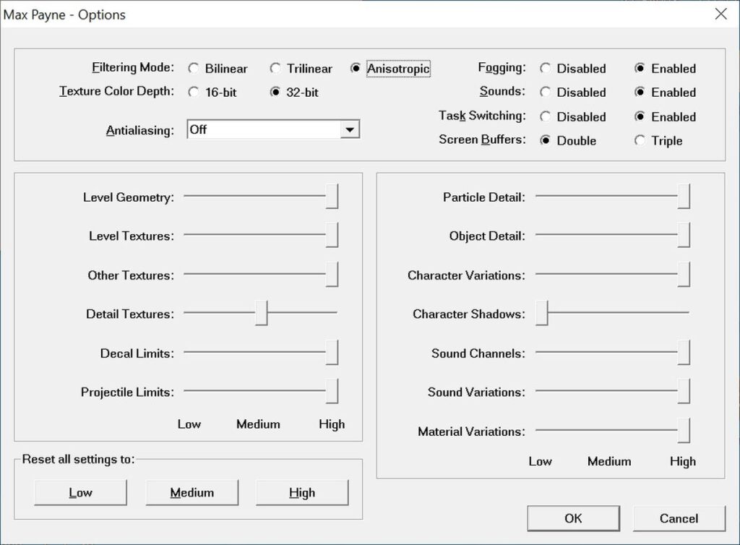Viewport: 740px width, 545px height.
Task: Disable Sounds option
Action: (x=573, y=92)
